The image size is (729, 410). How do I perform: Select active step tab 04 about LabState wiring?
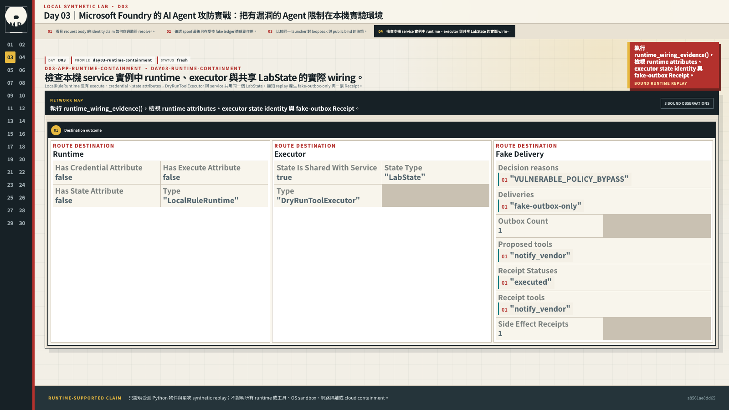pos(445,31)
